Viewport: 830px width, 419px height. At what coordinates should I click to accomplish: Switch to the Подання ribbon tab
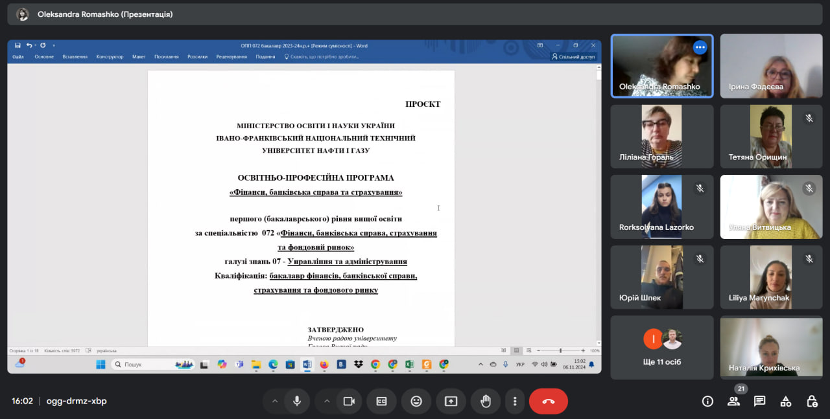[x=265, y=56]
